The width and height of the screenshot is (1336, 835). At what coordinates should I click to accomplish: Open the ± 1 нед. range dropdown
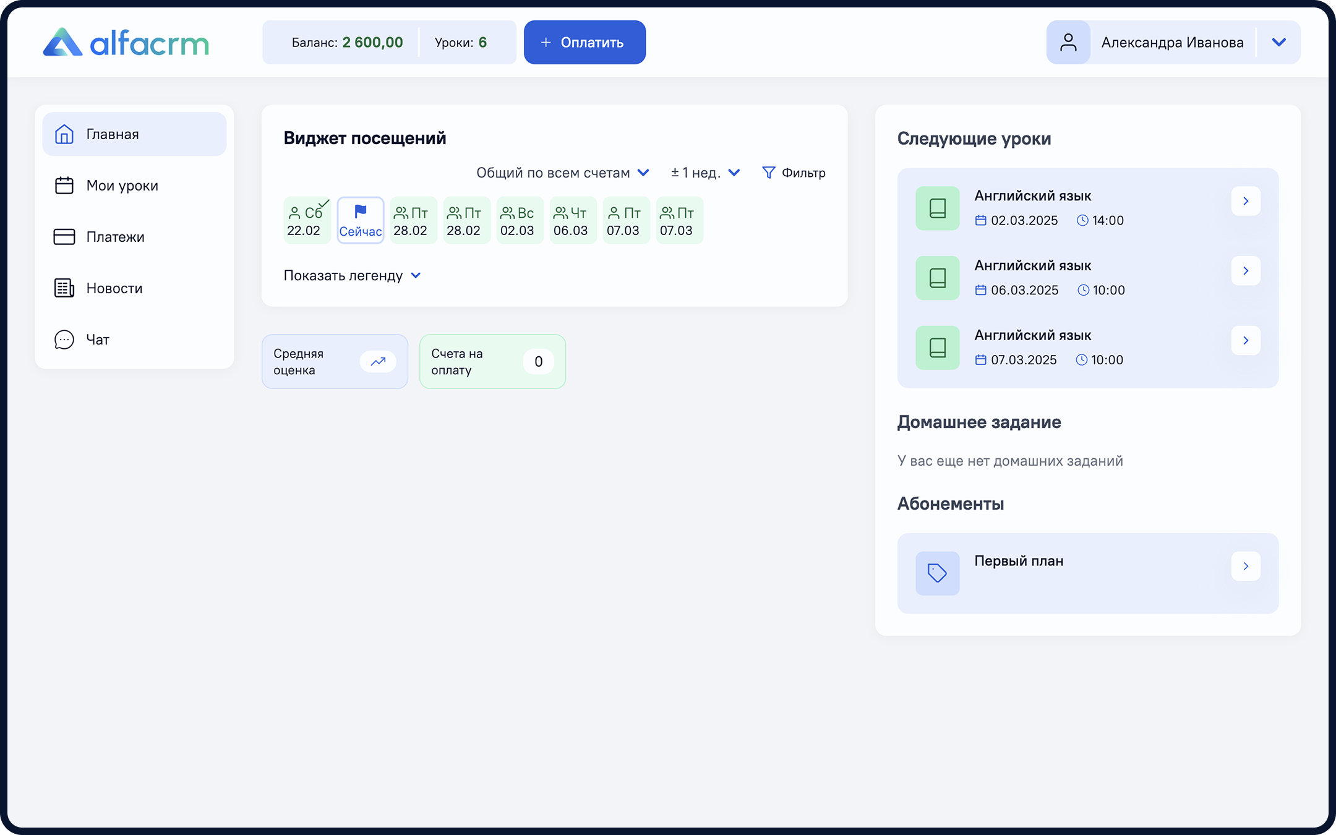(705, 173)
